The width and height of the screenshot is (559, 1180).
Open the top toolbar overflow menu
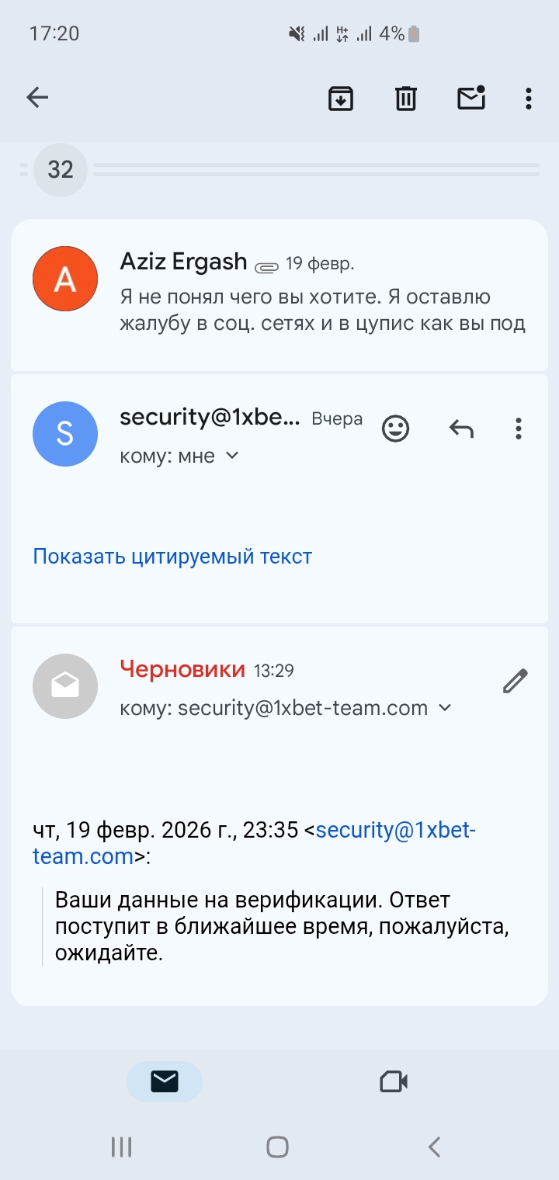[x=528, y=99]
